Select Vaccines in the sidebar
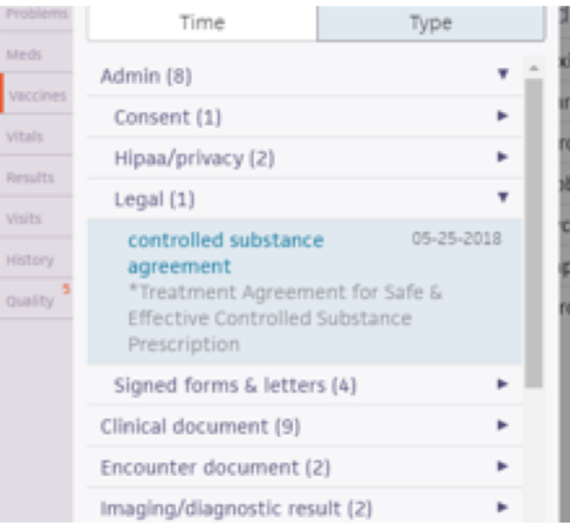 pos(37,95)
